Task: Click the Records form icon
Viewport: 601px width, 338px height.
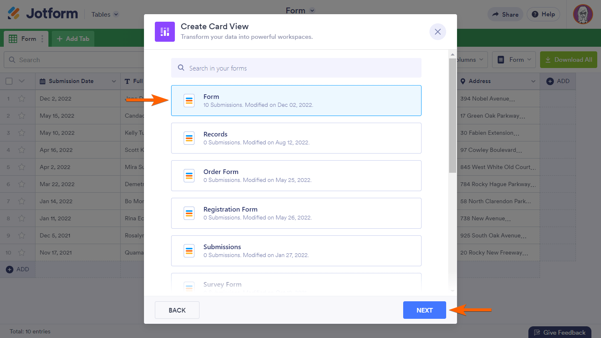Action: point(189,138)
